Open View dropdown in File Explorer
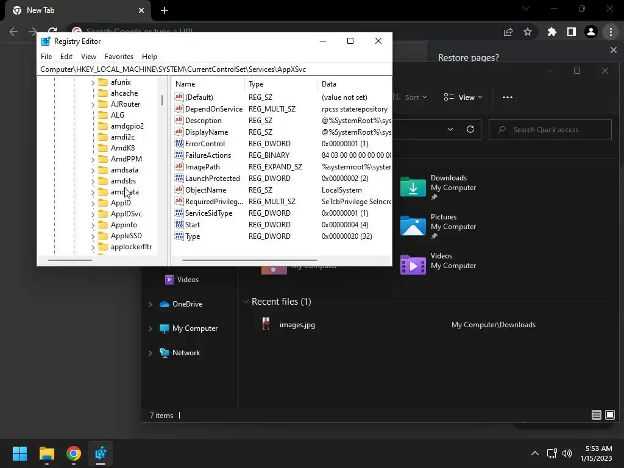Screen dimensions: 624x468 pos(463,97)
